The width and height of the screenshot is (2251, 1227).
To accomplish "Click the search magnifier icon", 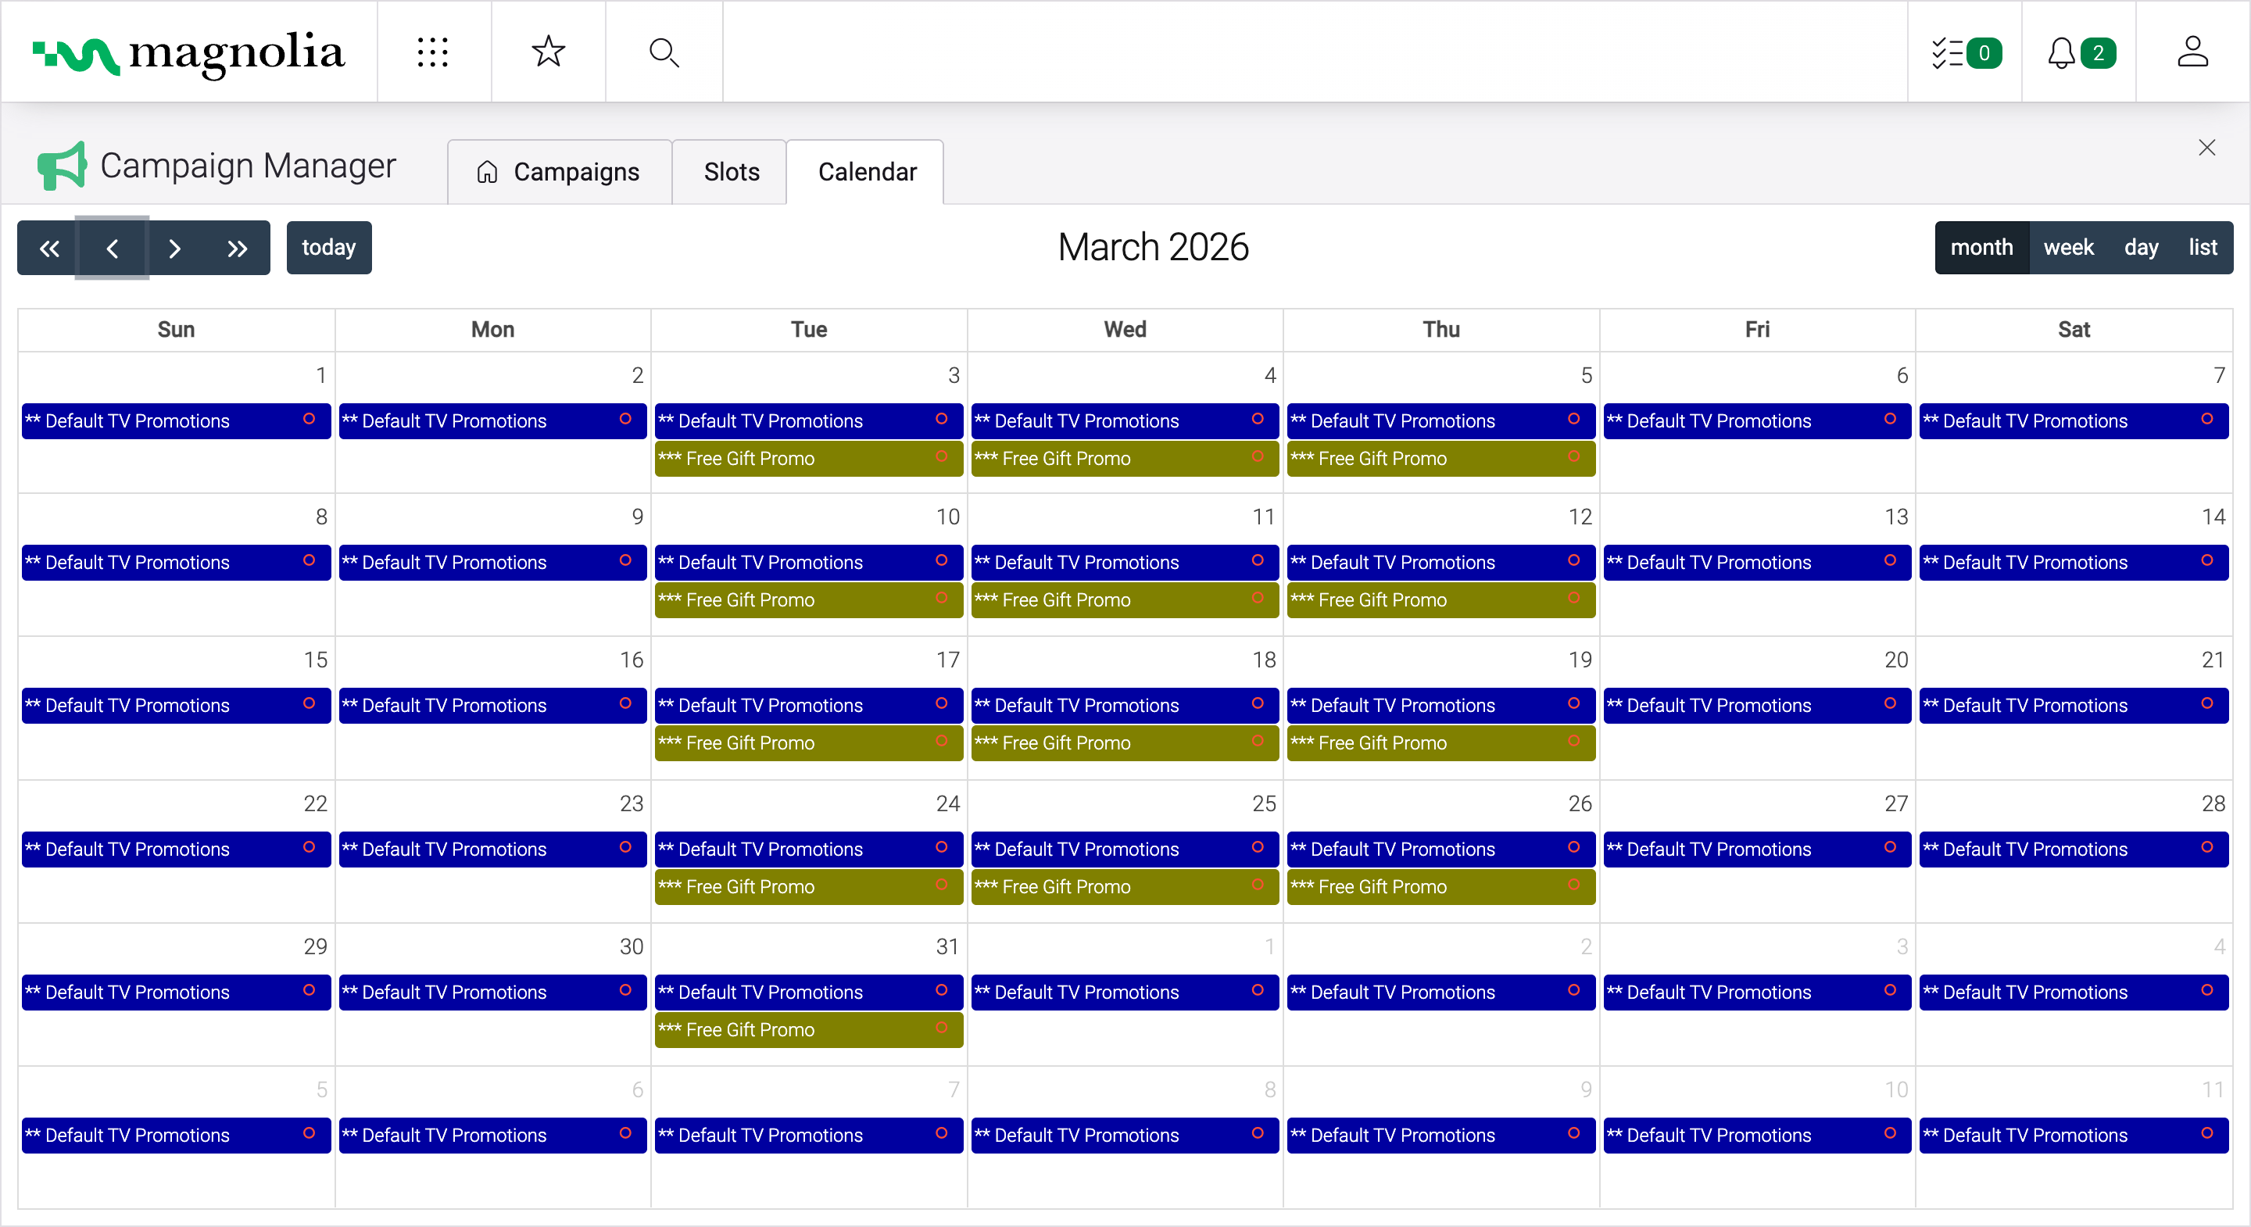I will tap(664, 52).
